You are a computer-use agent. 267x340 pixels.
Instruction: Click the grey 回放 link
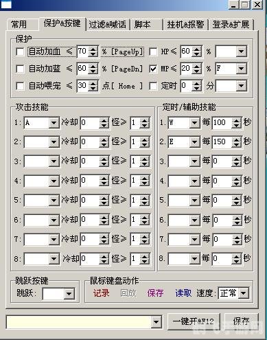(x=128, y=293)
